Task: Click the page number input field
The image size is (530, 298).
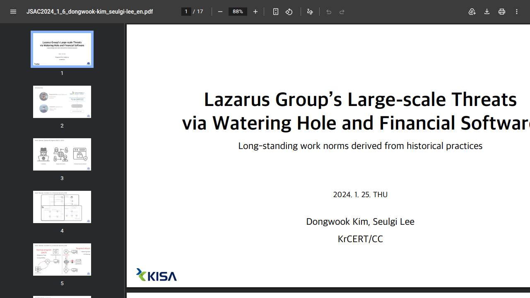Action: (x=186, y=12)
